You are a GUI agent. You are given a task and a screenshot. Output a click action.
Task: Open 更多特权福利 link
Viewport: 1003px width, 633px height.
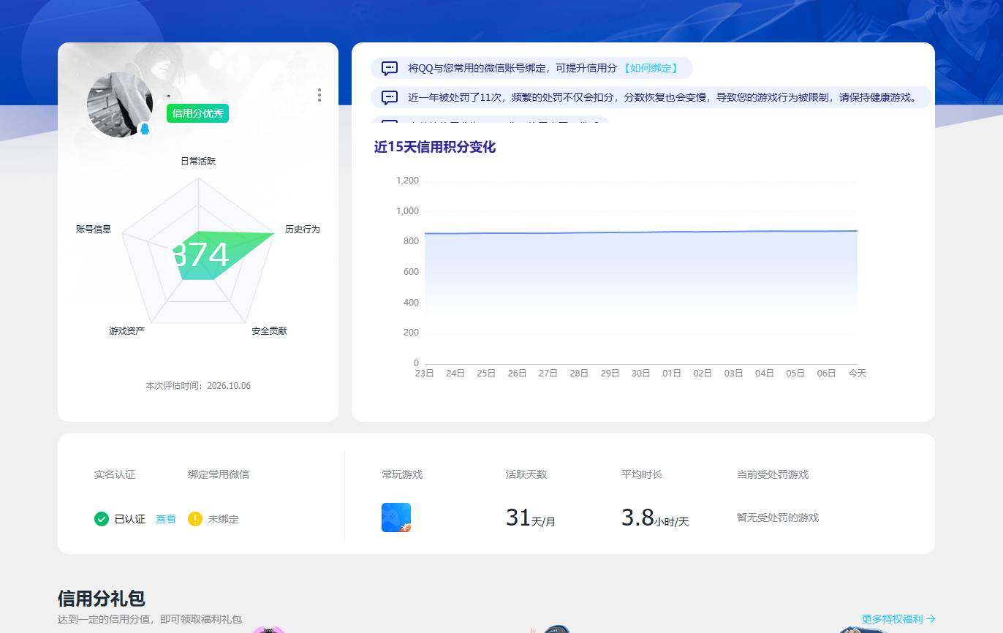pyautogui.click(x=898, y=618)
